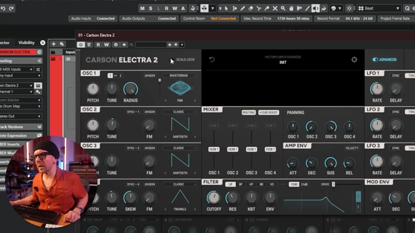The height and width of the screenshot is (233, 415).
Task: Open the Beat snap type dropdown
Action: click(x=379, y=8)
